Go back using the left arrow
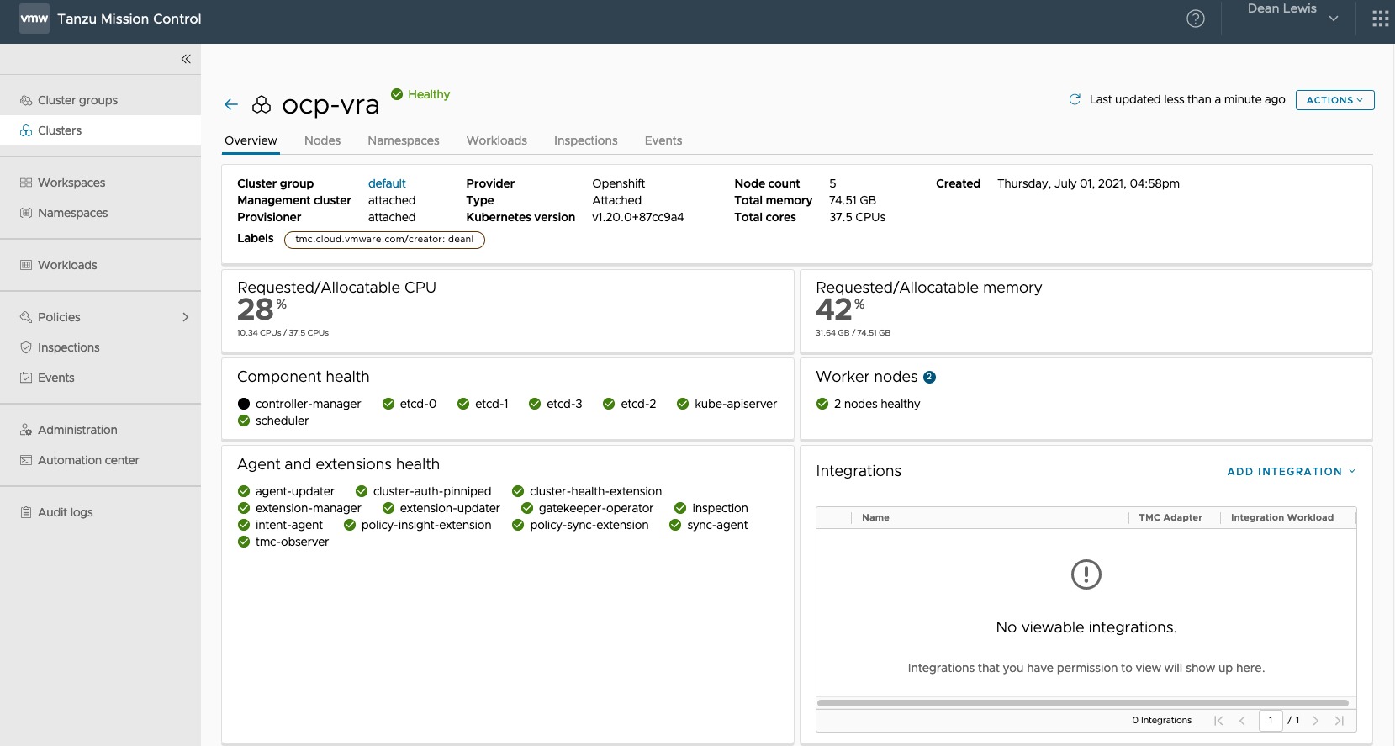 tap(231, 104)
